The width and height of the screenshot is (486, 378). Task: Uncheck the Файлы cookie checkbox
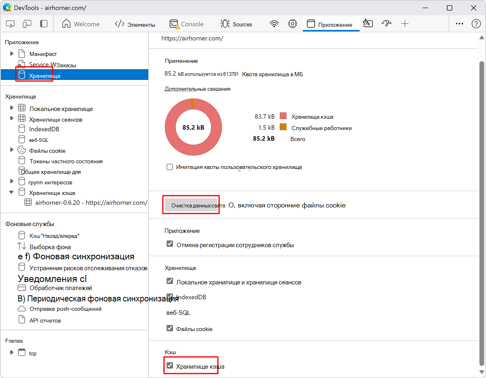170,329
